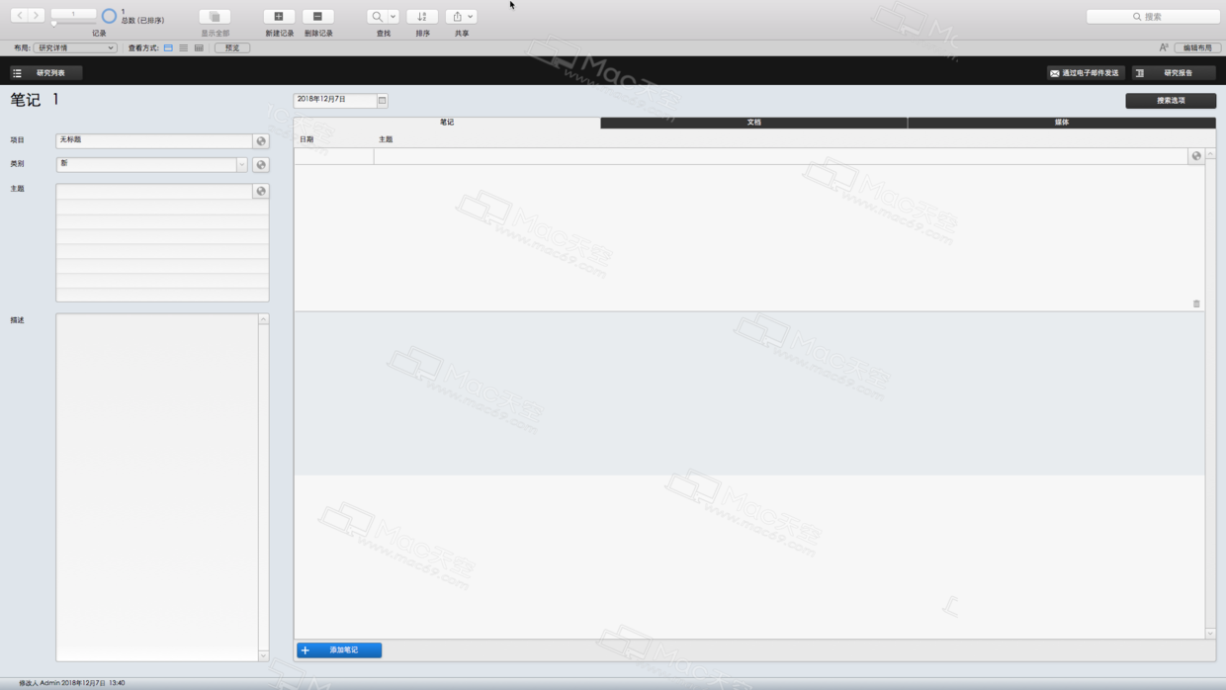This screenshot has width=1226, height=690.
Task: Open sharing options via the 共享 icon
Action: pyautogui.click(x=458, y=16)
